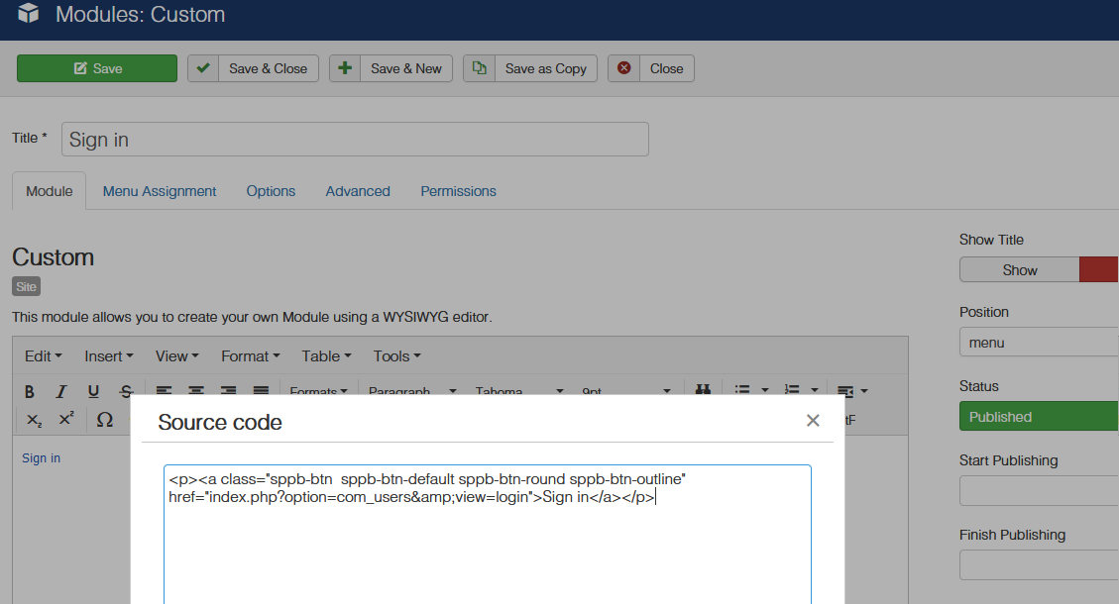Click the Start Publishing date field
Viewport: 1119px width, 604px height.
click(1038, 491)
